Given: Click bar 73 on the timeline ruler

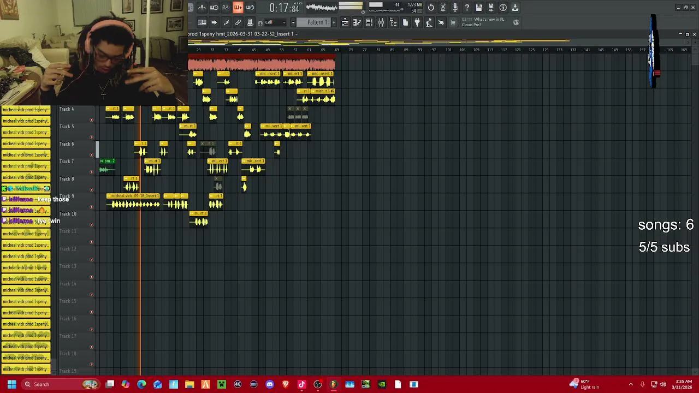Looking at the screenshot, I should (x=351, y=50).
